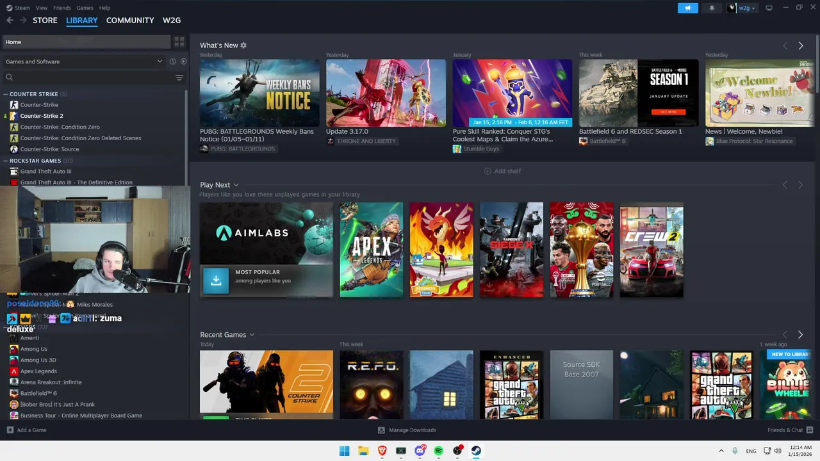Show only ready-to-play games toggle
Screen dimensions: 820x461
click(x=183, y=61)
